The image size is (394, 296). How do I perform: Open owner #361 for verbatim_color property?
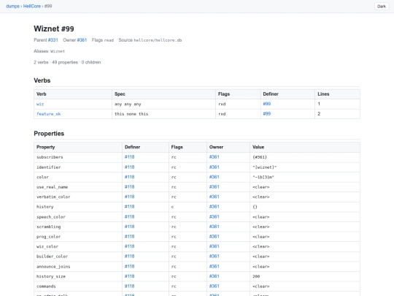pyautogui.click(x=214, y=197)
